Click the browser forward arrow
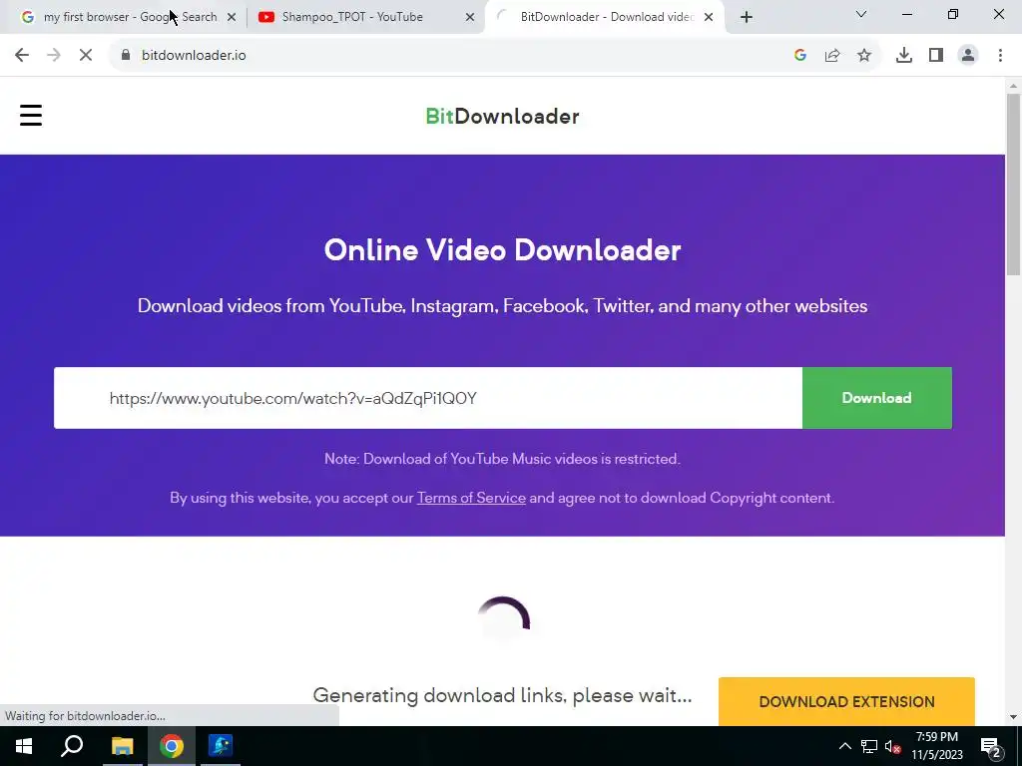Image resolution: width=1022 pixels, height=766 pixels. (x=54, y=56)
